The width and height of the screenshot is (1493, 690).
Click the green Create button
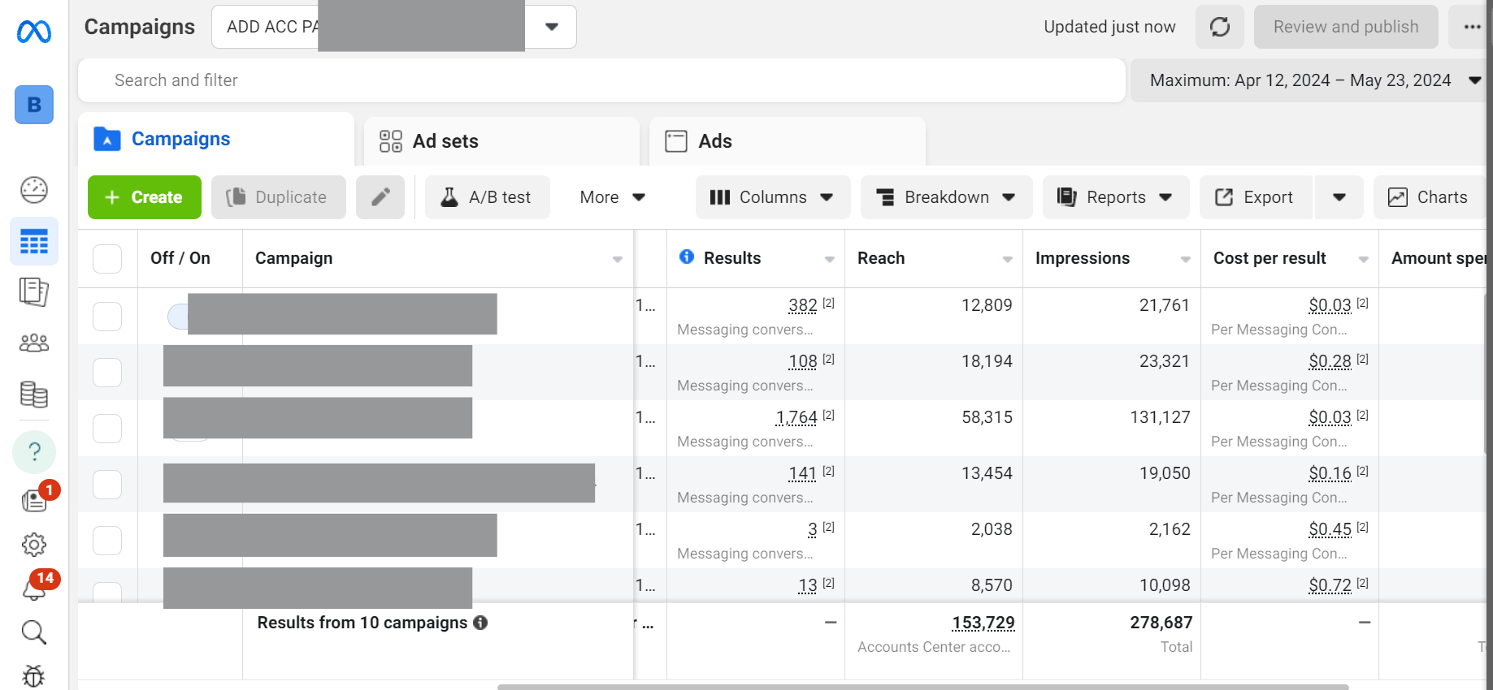click(145, 197)
